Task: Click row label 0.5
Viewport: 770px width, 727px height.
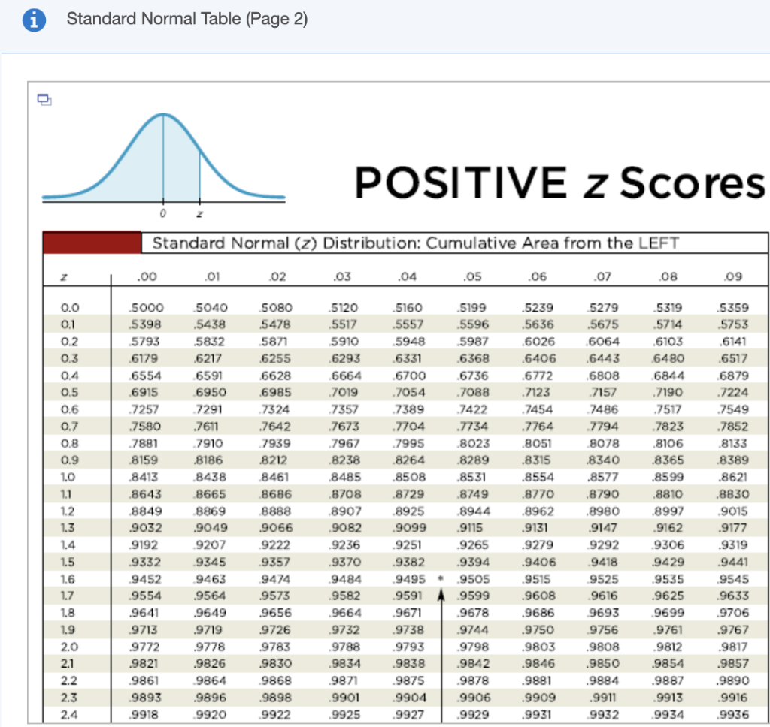Action: pos(69,393)
